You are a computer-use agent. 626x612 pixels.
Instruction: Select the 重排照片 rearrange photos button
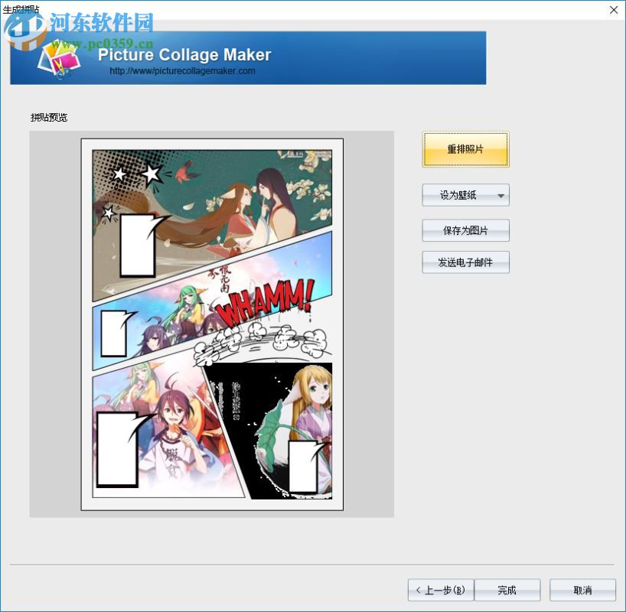point(465,149)
